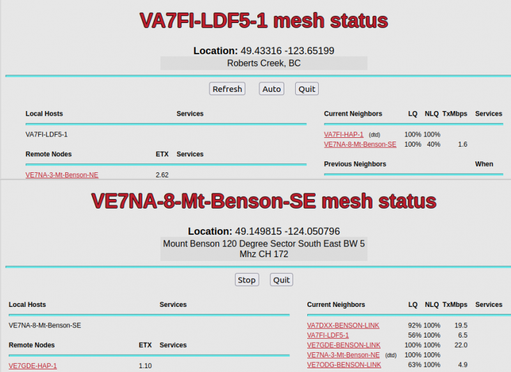The height and width of the screenshot is (372, 511).
Task: Open VA7FI-LDF5-1 link with 56% LQ
Action: (x=328, y=335)
